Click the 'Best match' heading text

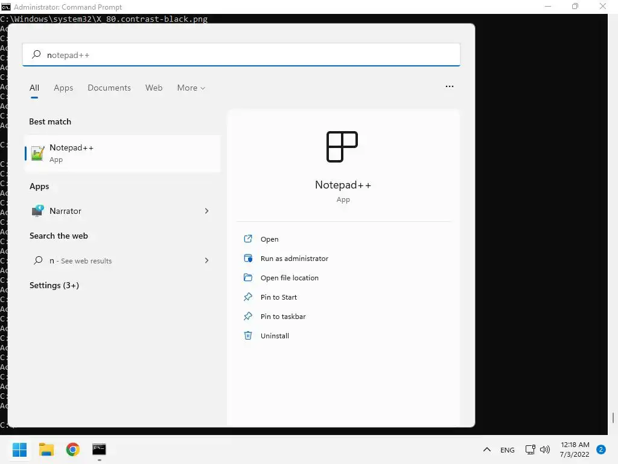pyautogui.click(x=50, y=121)
